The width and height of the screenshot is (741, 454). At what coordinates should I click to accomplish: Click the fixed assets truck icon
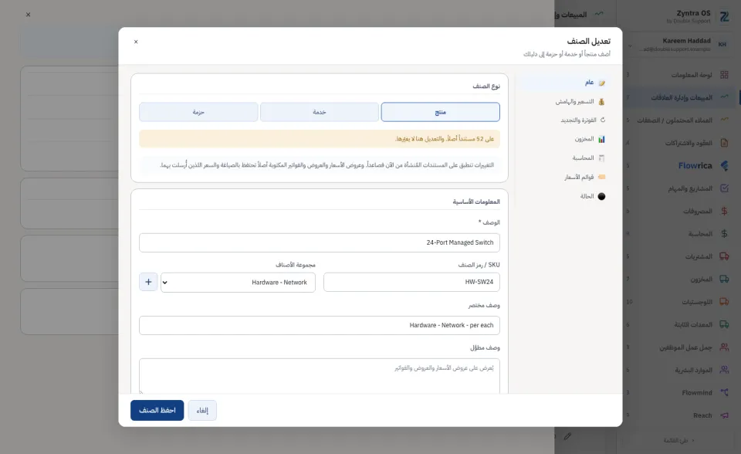pos(724,324)
